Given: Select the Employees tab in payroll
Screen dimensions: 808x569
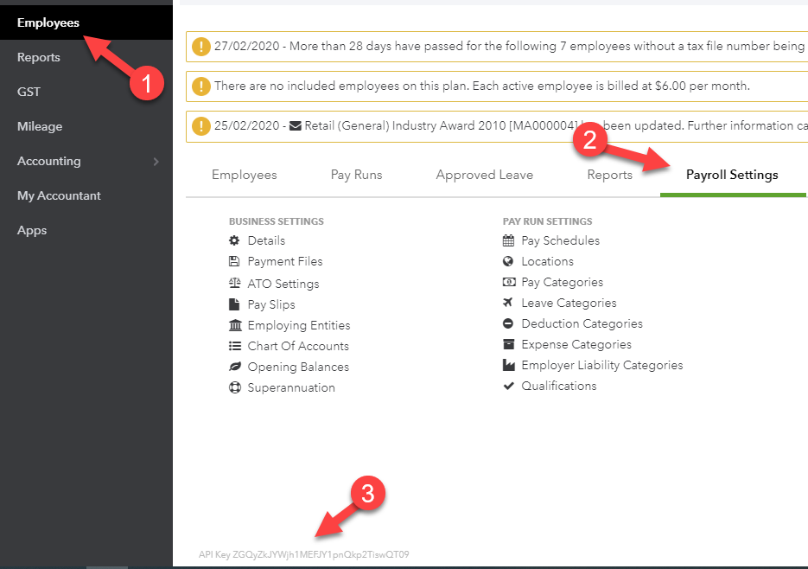Looking at the screenshot, I should tap(245, 175).
